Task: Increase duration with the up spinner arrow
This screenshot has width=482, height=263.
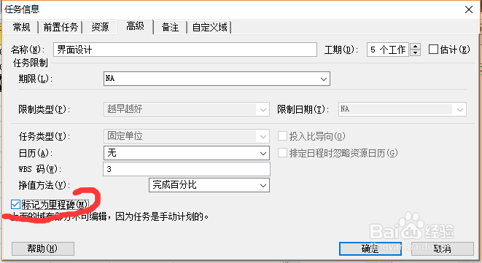Action: (x=416, y=47)
